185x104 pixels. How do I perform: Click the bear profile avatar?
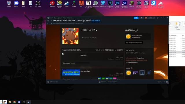click(x=71, y=36)
